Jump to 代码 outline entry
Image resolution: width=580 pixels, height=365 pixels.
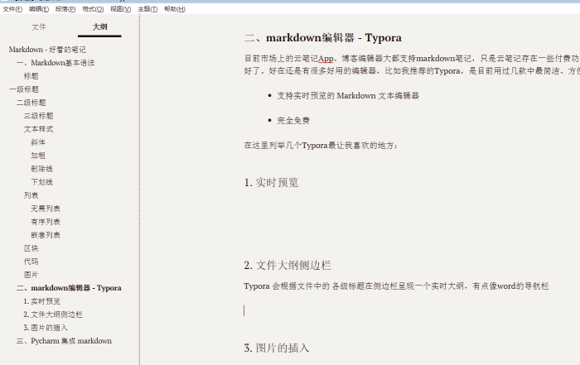click(31, 262)
